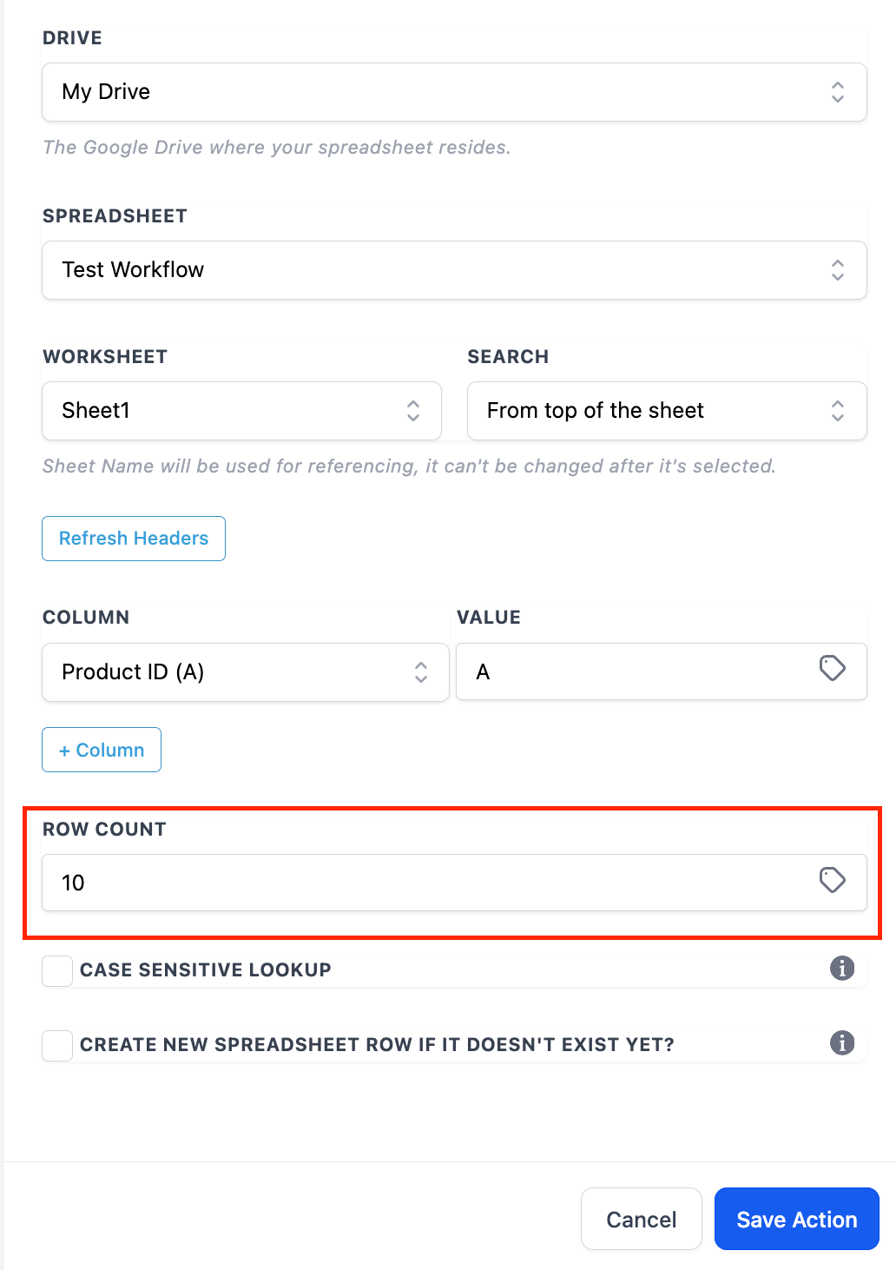Enable the Case Sensitive Lookup checkbox

point(57,970)
